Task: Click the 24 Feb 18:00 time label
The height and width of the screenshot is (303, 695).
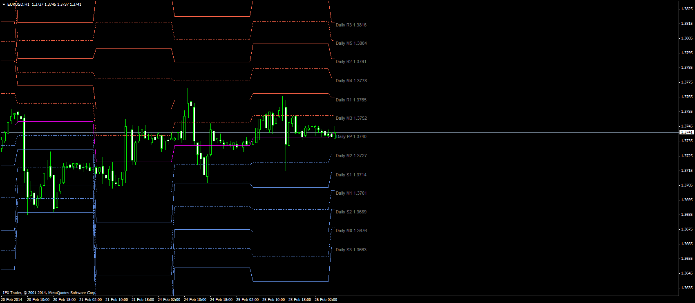Action: tap(221, 300)
